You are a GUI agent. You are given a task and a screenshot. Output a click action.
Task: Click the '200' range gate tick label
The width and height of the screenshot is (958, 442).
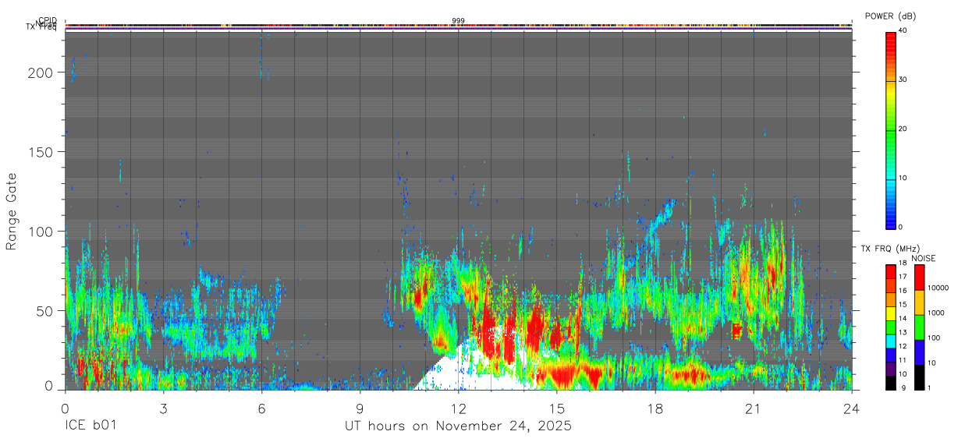click(x=41, y=72)
